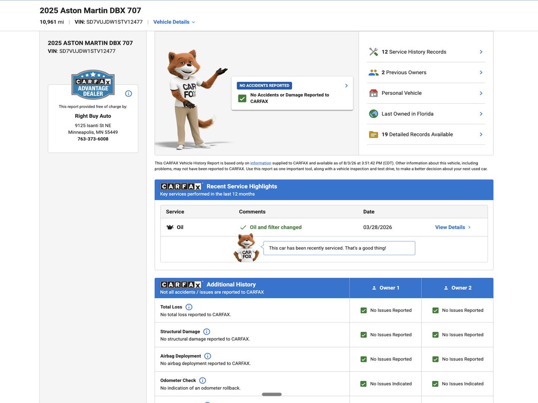This screenshot has height=403, width=538.
Task: Click the Service History wrench icon
Action: coord(373,52)
